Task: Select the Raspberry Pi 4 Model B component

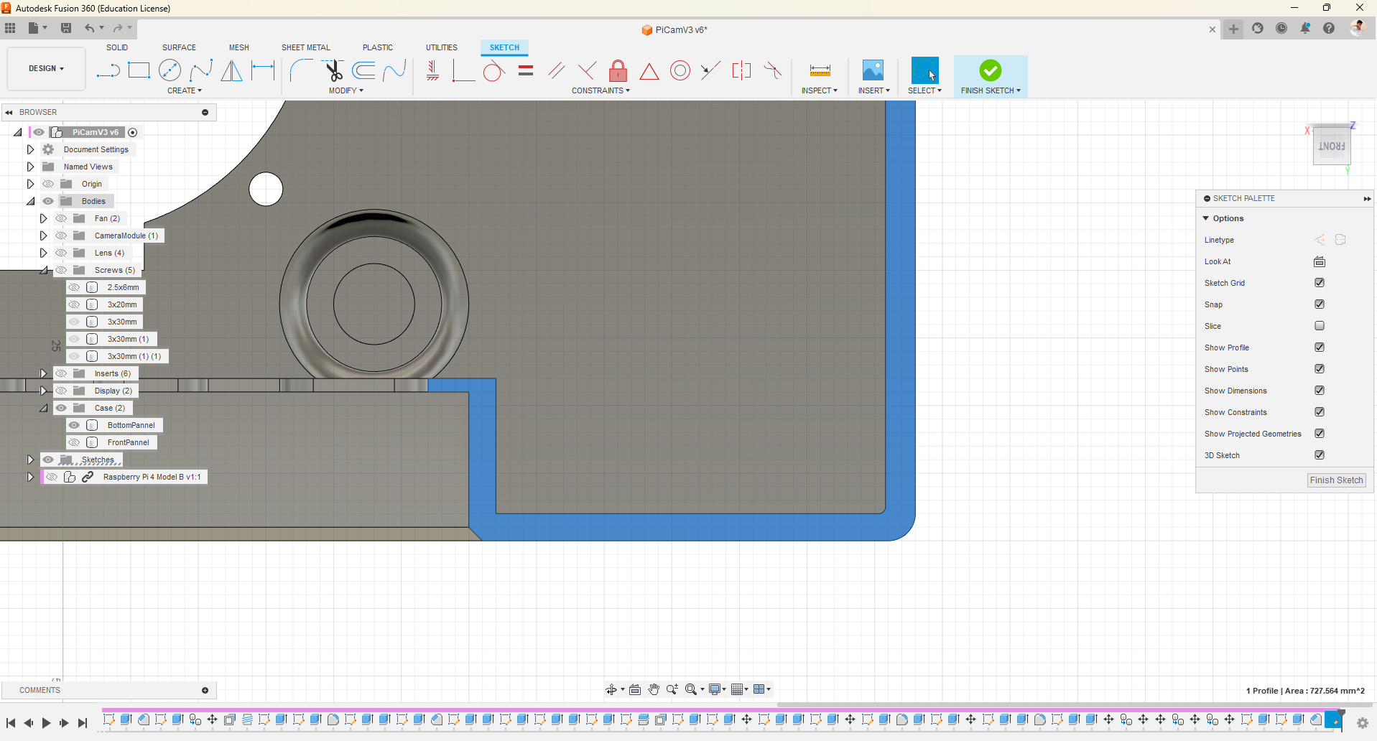Action: click(x=152, y=477)
